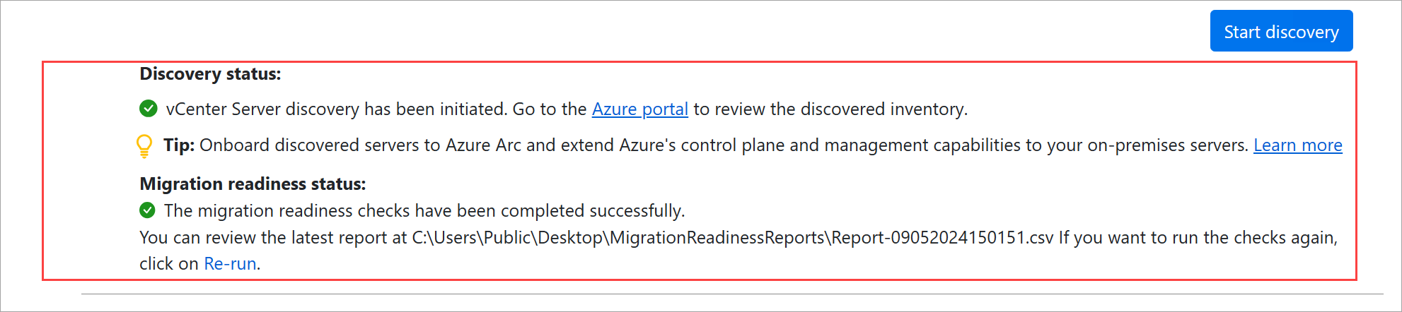
Task: Click the bold Tip: label
Action: 179,145
